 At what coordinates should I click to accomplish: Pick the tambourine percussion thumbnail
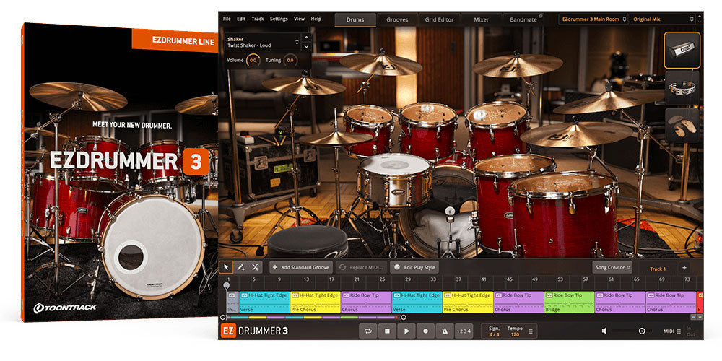pyautogui.click(x=682, y=87)
